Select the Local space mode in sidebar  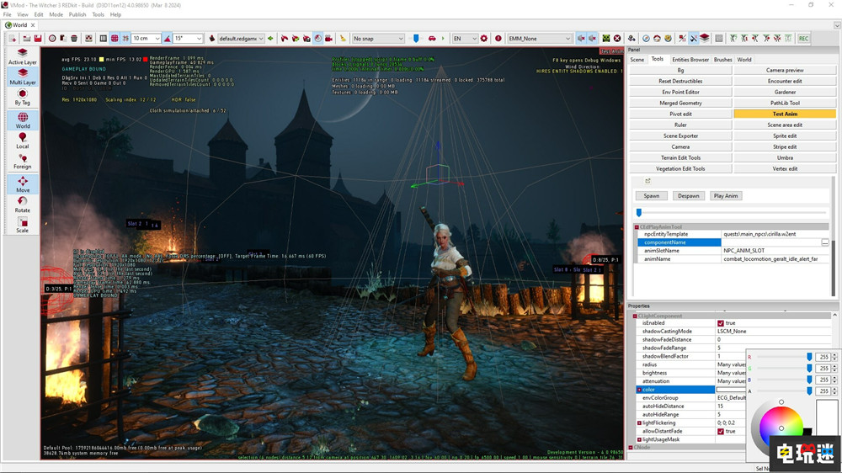click(x=23, y=141)
